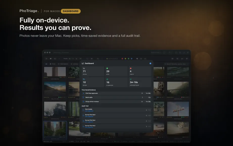
Task: Open the red sign against sky thumbnail
Action: pos(178,109)
